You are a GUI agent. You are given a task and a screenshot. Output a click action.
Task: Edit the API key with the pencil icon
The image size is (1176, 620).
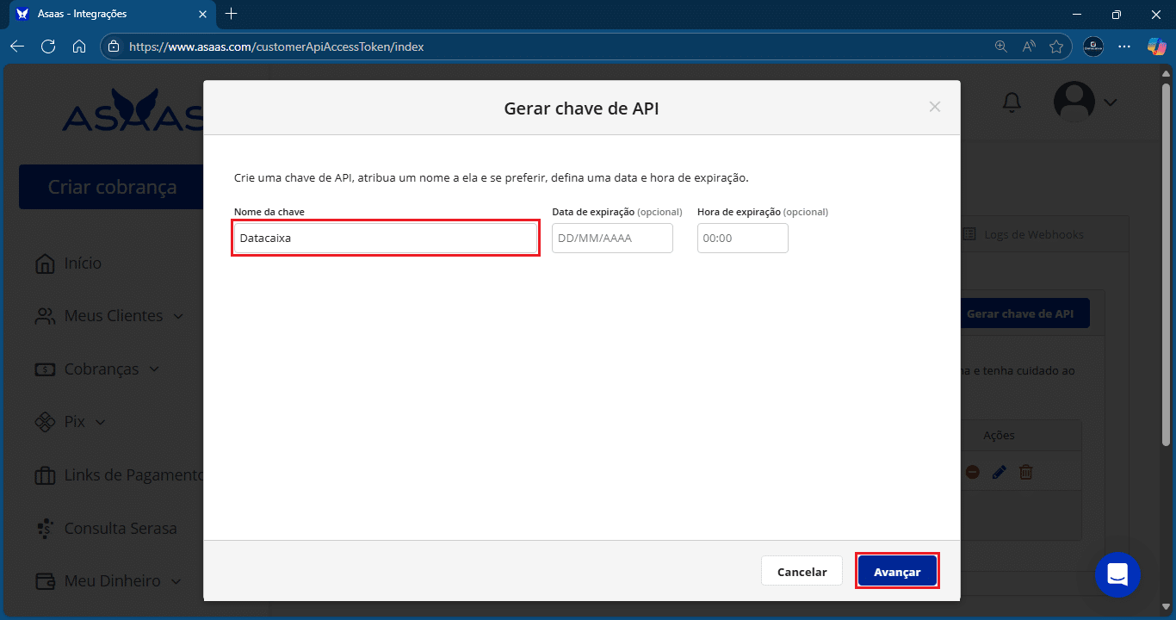pos(999,471)
